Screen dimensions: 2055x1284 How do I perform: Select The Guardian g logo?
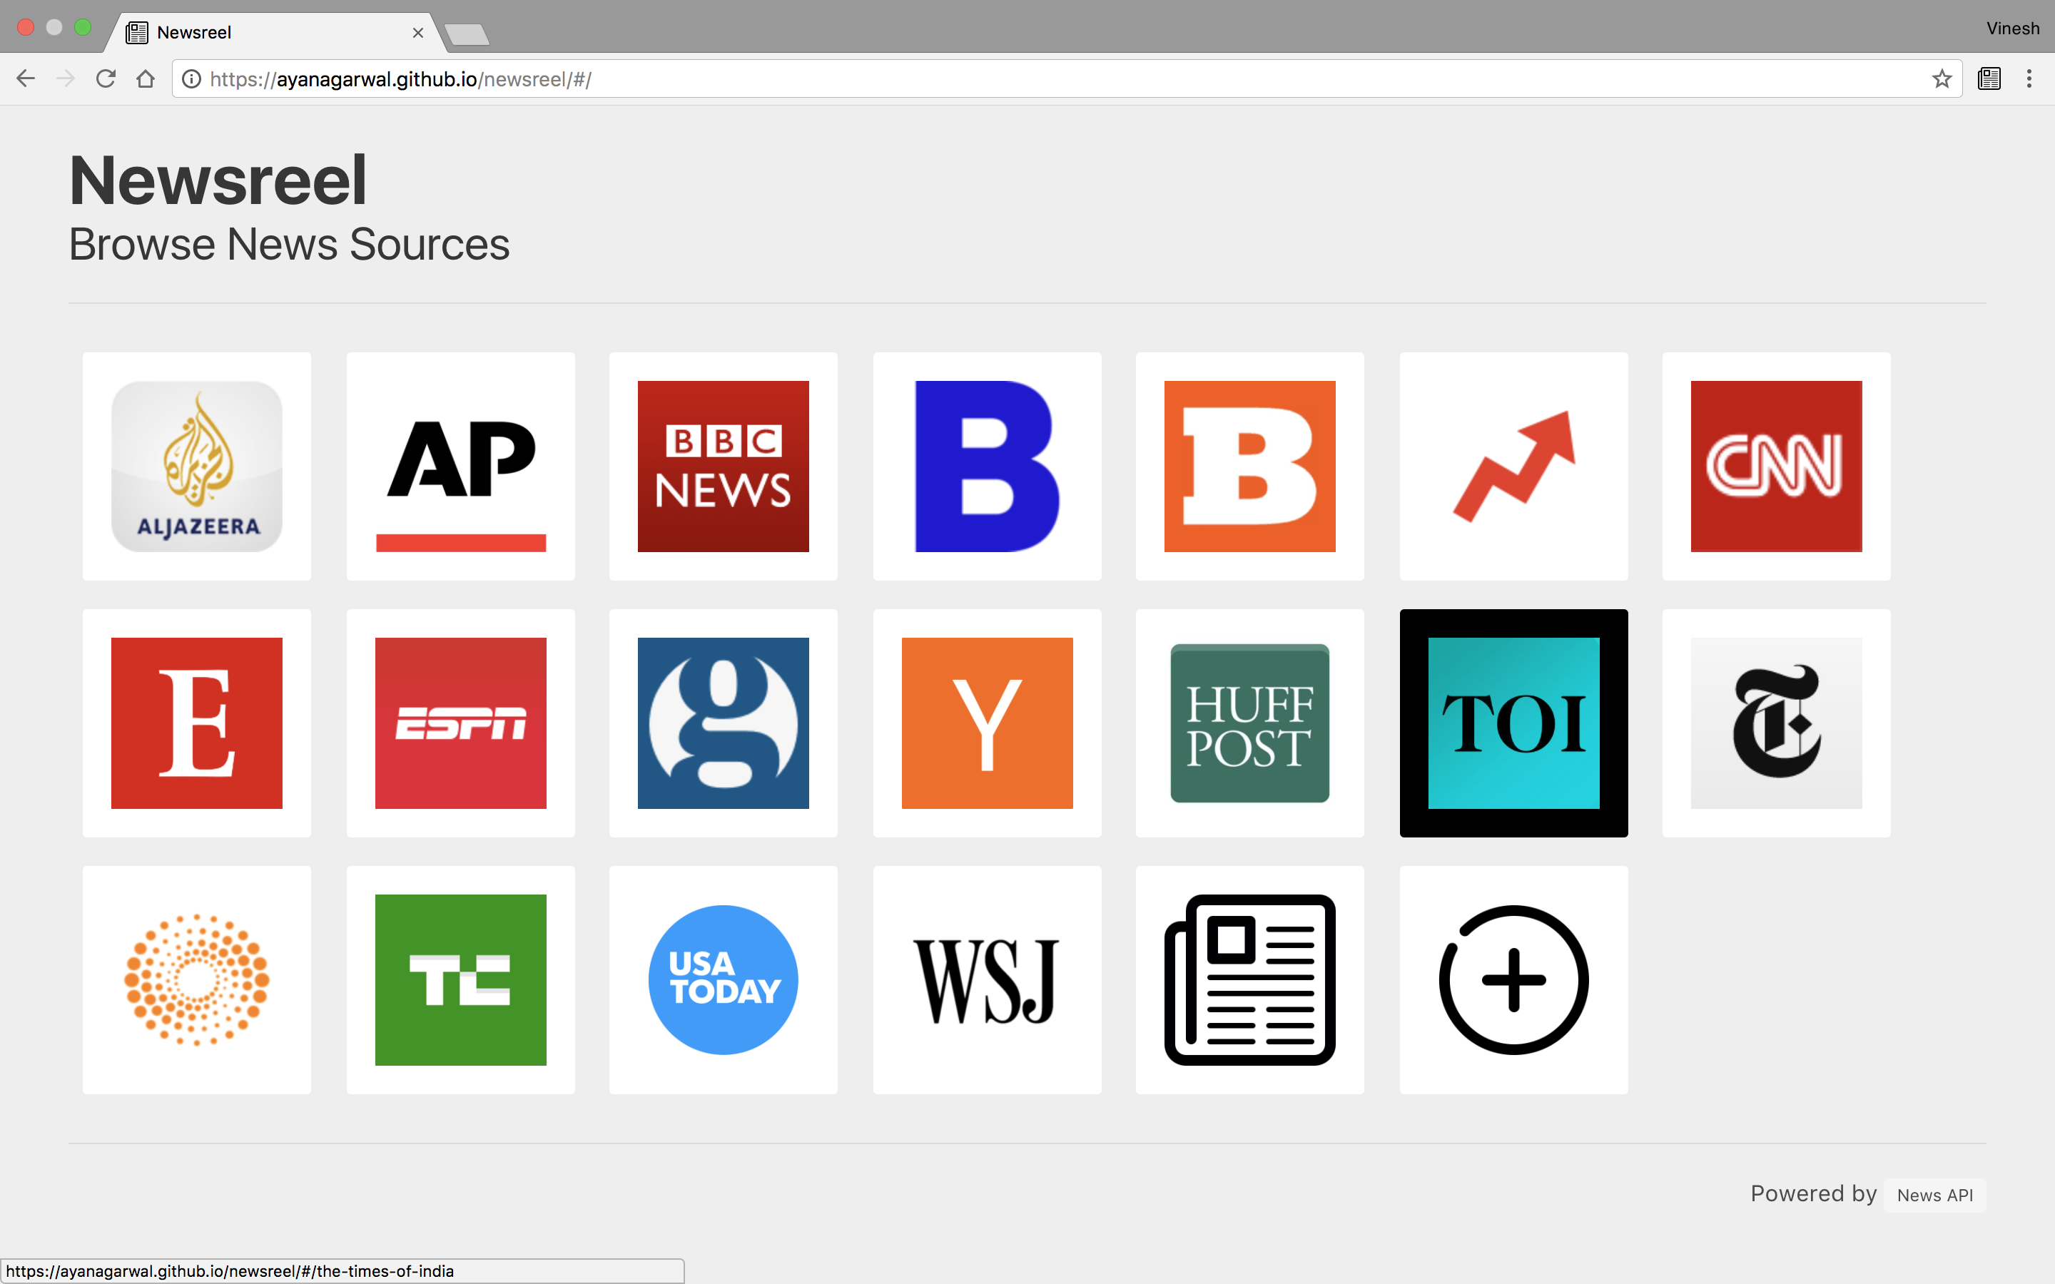pos(723,723)
